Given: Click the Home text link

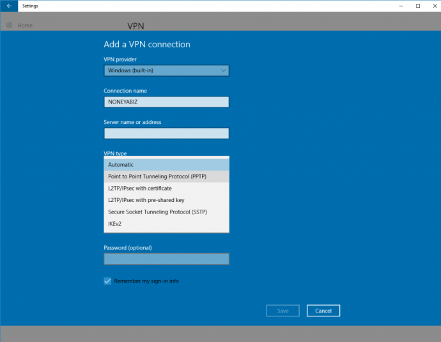Looking at the screenshot, I should pos(25,26).
